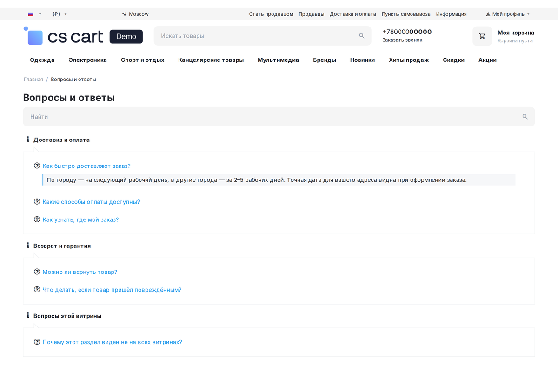
Task: Click the Найти FAQ search field
Action: 279,117
